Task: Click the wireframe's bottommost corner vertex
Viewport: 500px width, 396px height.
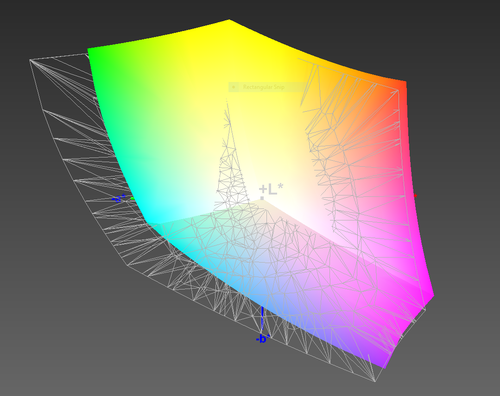Action: 374,381
